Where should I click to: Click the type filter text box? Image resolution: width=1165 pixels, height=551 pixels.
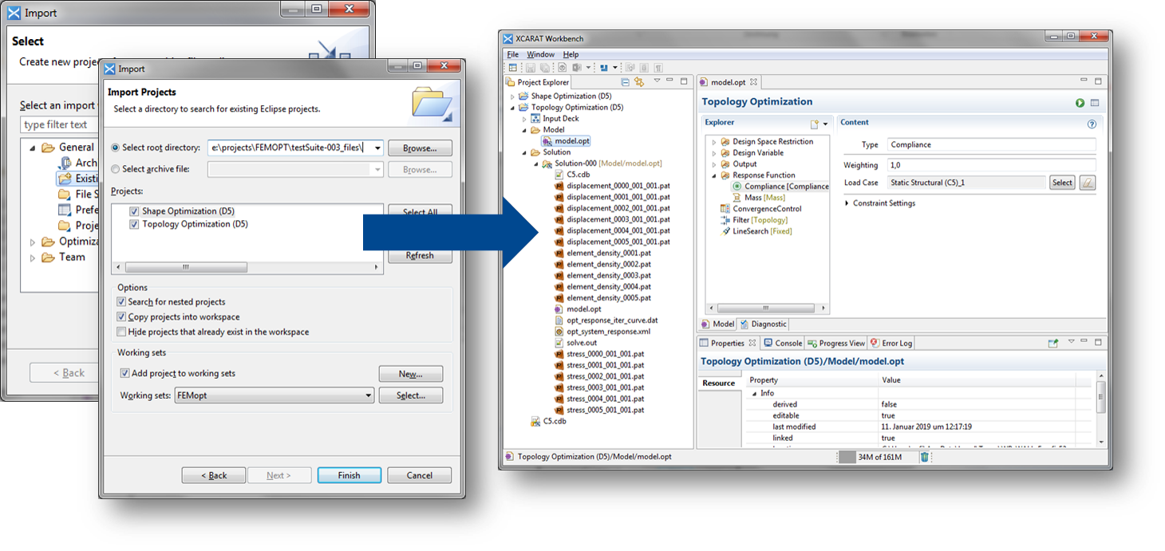tap(60, 124)
